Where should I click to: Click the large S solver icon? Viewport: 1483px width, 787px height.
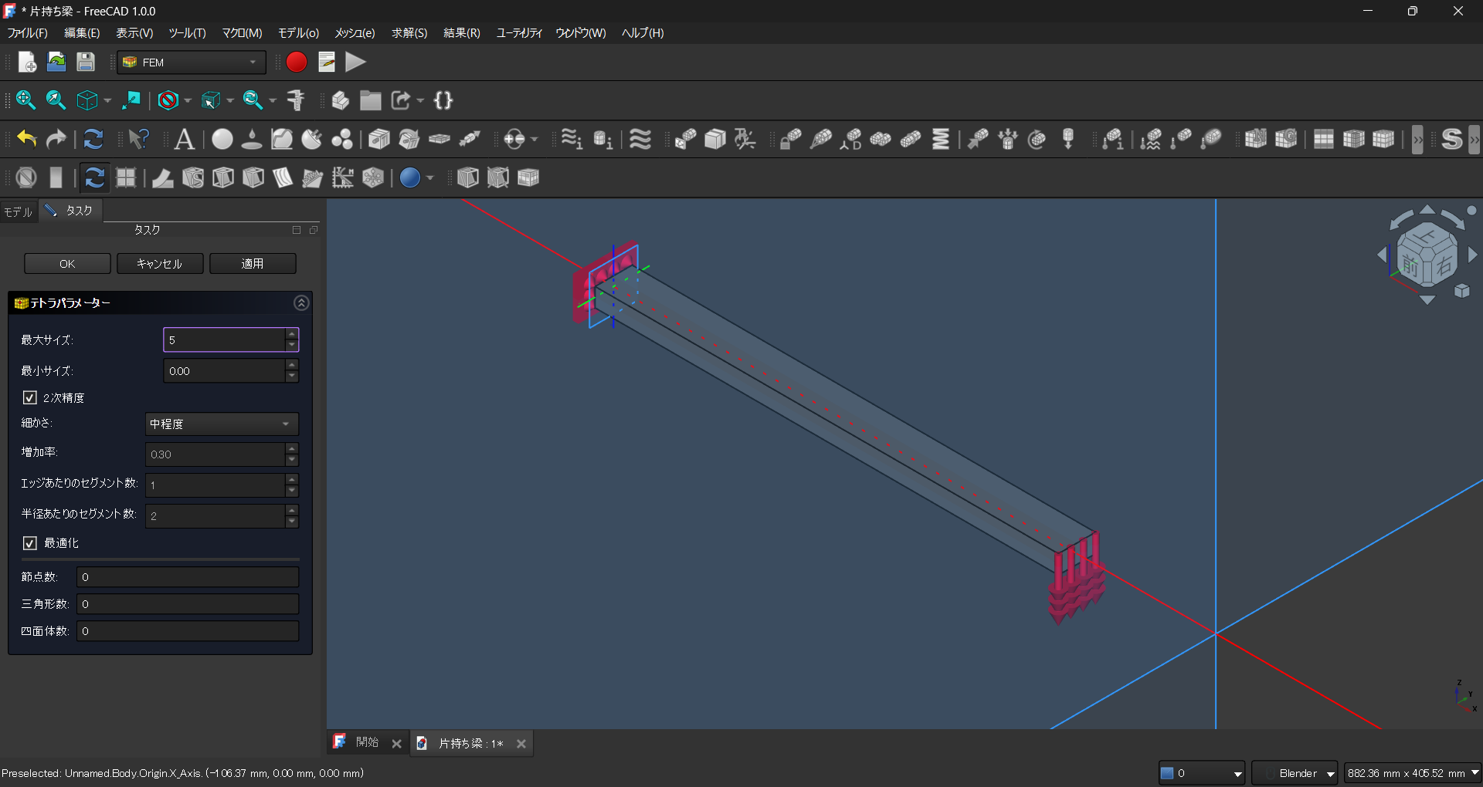[1452, 139]
